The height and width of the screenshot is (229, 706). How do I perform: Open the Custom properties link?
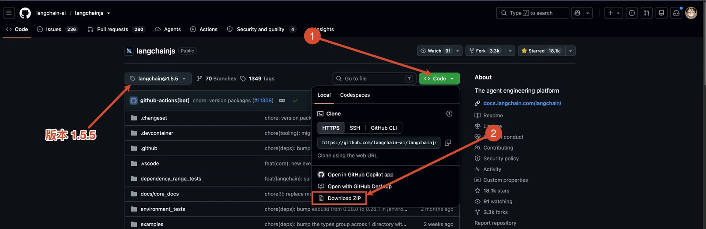point(501,180)
